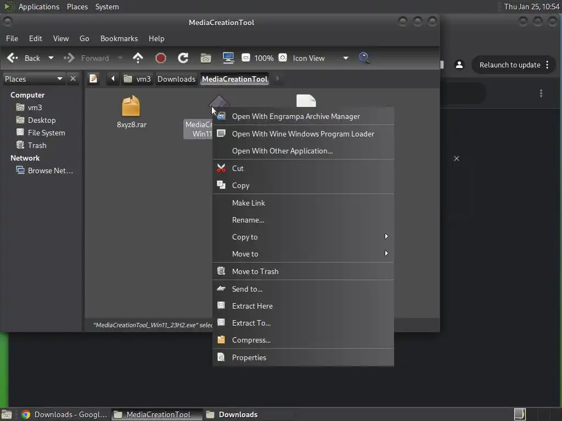562x421 pixels.
Task: Choose Send to in the context menu
Action: 303,289
